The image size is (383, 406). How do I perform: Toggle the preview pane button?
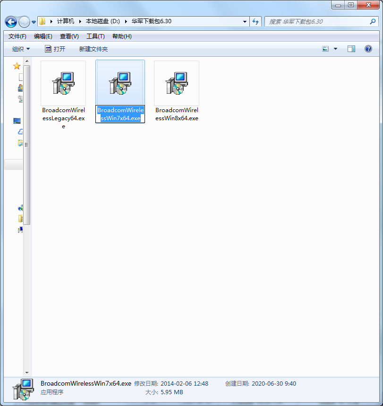pos(351,49)
